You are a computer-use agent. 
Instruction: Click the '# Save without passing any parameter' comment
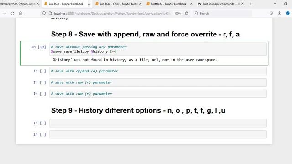pyautogui.click(x=89, y=47)
